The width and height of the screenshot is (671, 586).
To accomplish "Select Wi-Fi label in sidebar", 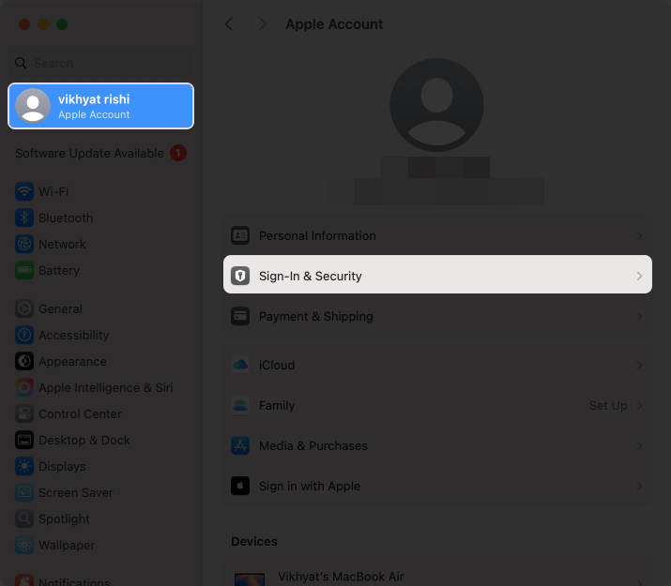I will click(x=53, y=191).
